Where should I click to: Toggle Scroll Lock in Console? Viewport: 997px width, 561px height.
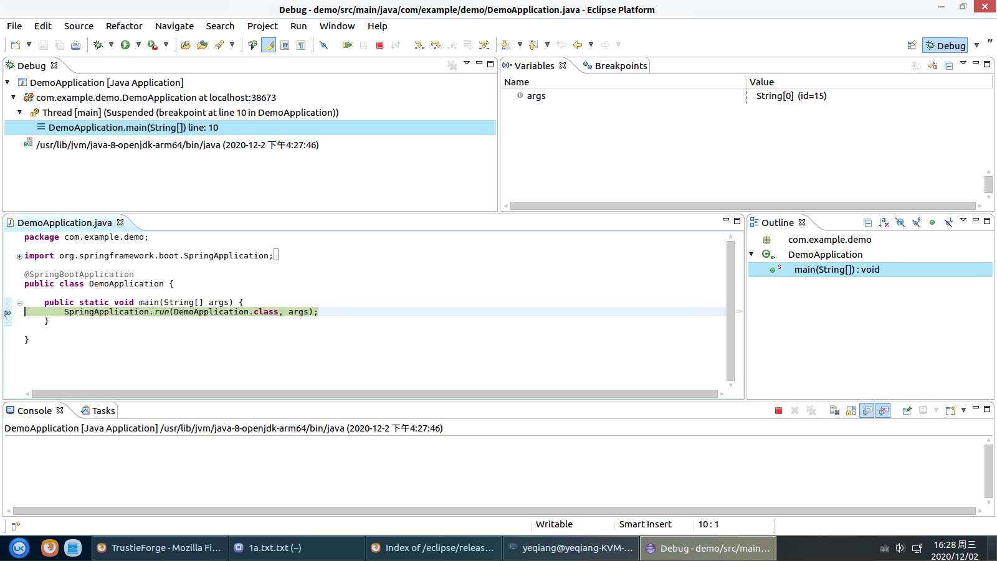851,410
